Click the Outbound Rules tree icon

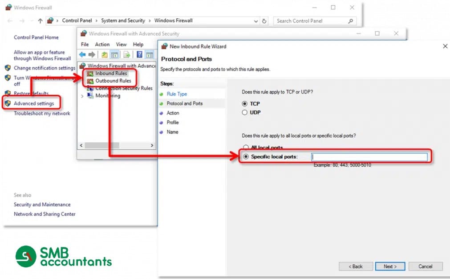[90, 81]
